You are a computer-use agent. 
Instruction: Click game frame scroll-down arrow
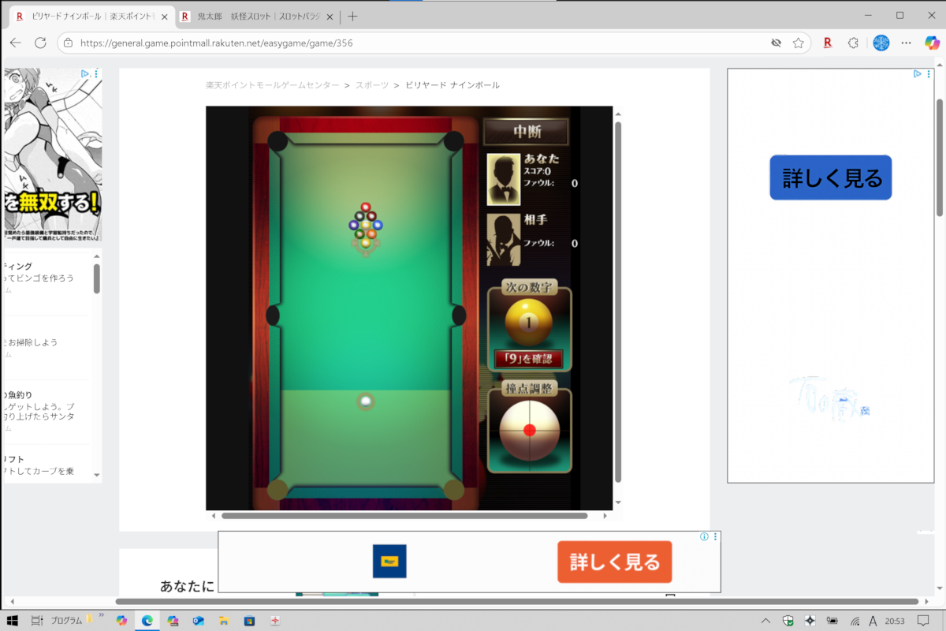tap(617, 502)
